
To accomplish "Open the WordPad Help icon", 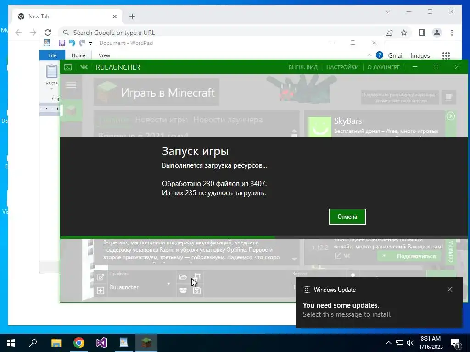I will click(x=379, y=55).
